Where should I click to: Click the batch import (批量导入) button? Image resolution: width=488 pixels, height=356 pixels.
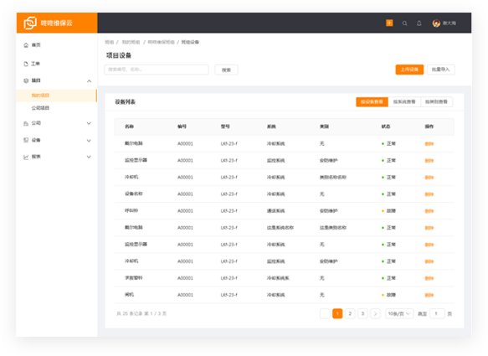[x=440, y=70]
